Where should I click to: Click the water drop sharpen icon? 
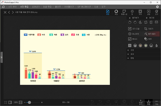coord(156,46)
